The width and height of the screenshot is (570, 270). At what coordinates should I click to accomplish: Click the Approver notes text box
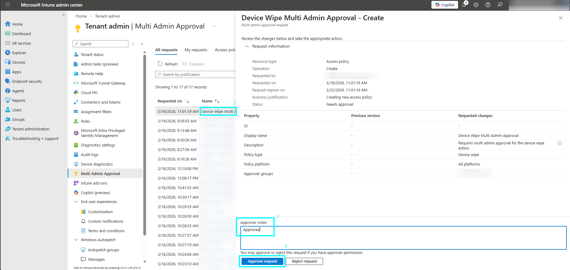tap(403, 238)
